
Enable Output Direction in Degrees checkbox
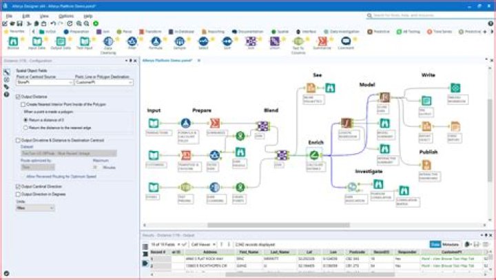click(x=18, y=194)
